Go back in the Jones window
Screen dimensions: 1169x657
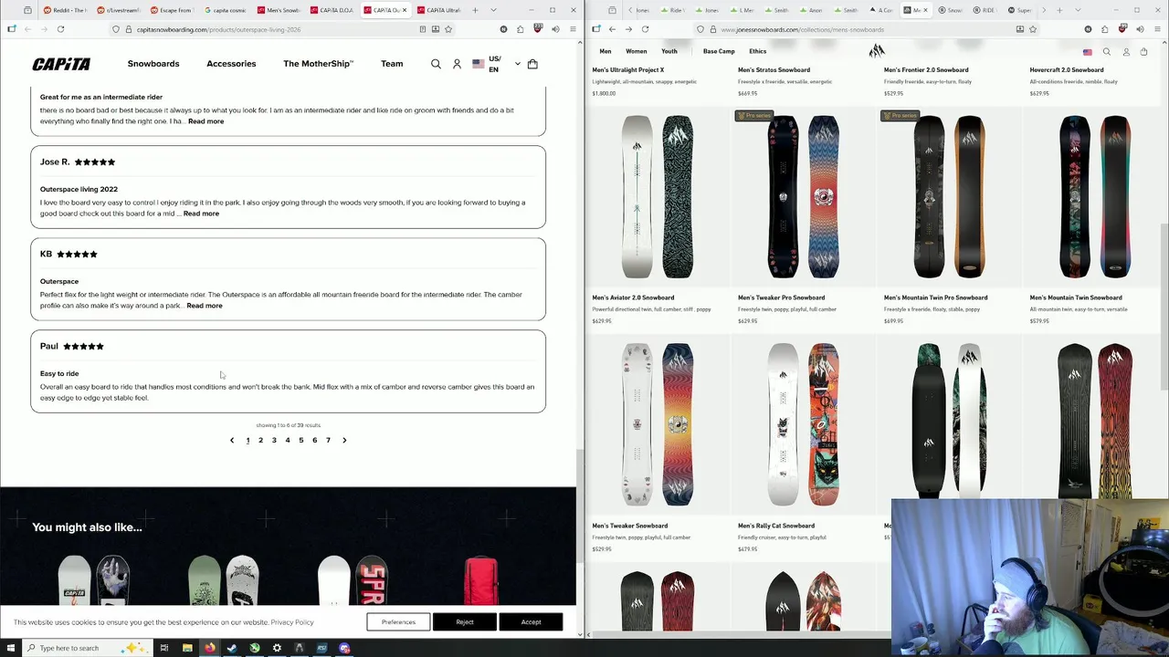point(612,29)
